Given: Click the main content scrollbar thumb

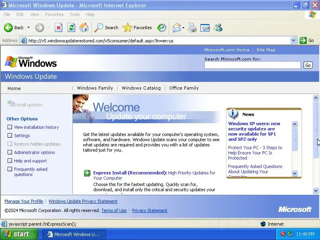Looking at the screenshot, I should click(x=316, y=130).
